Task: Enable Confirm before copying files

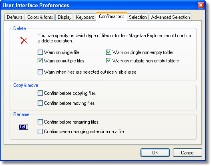Action: point(40,93)
